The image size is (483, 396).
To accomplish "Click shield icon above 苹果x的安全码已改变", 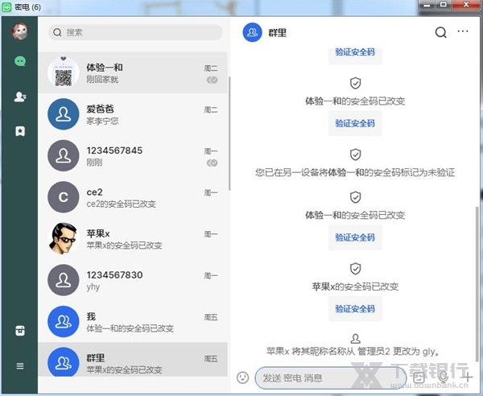I will click(x=356, y=269).
